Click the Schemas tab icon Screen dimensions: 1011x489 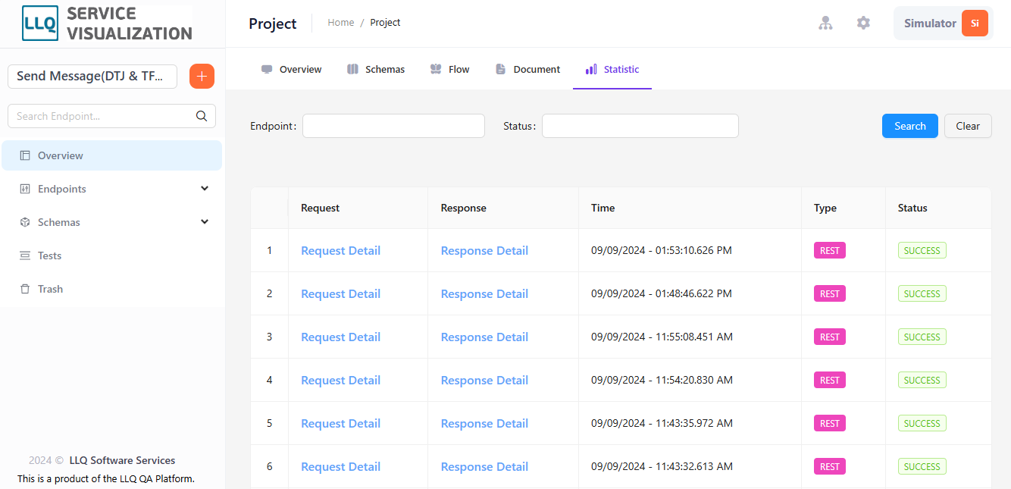tap(352, 69)
